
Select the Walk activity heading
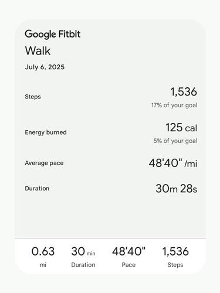tap(38, 51)
